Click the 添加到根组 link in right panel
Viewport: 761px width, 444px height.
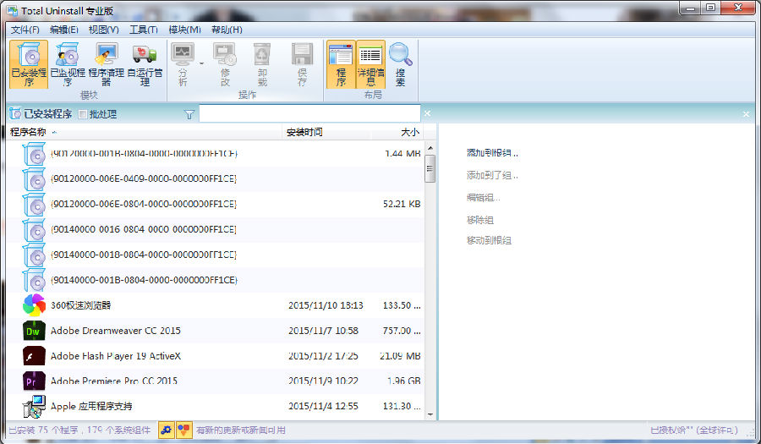pyautogui.click(x=491, y=154)
